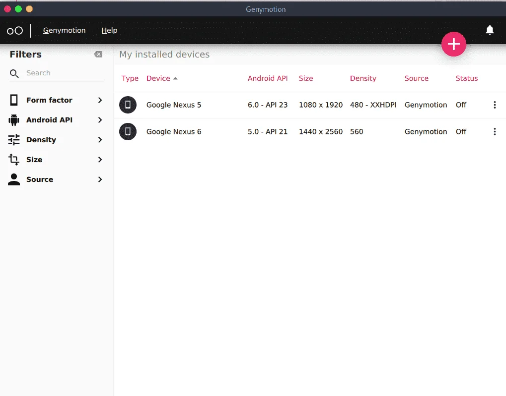The image size is (506, 396).
Task: Open the notifications bell
Action: (490, 30)
